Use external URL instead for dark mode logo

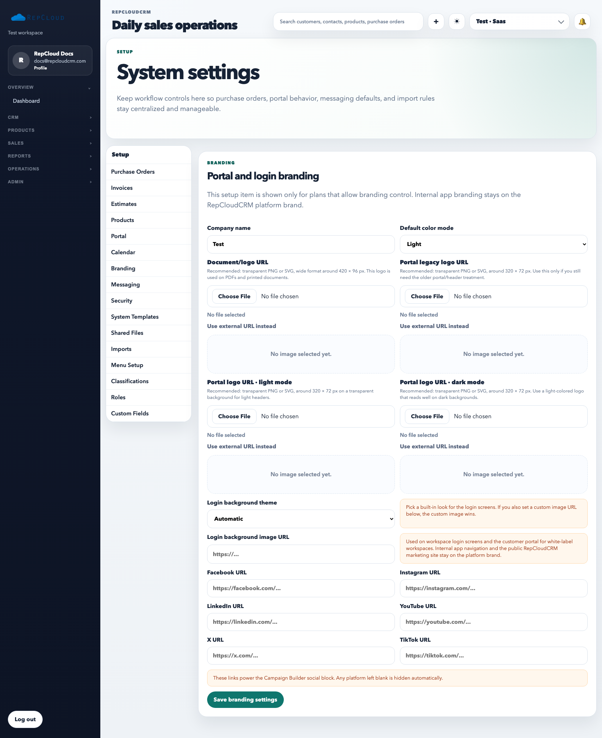(x=434, y=447)
